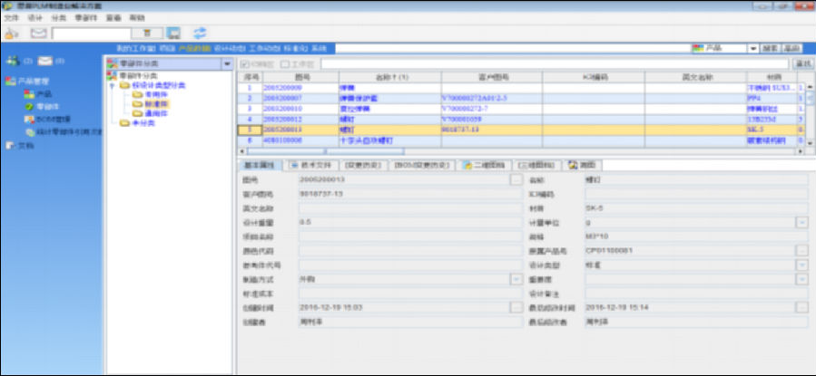816x376 pixels.
Task: Open the sidebar envelope message icon
Action: [x=45, y=62]
